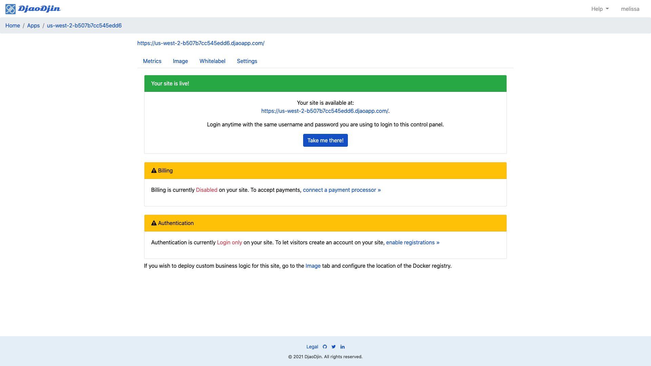Click the Take me there! button
651x366 pixels.
325,140
